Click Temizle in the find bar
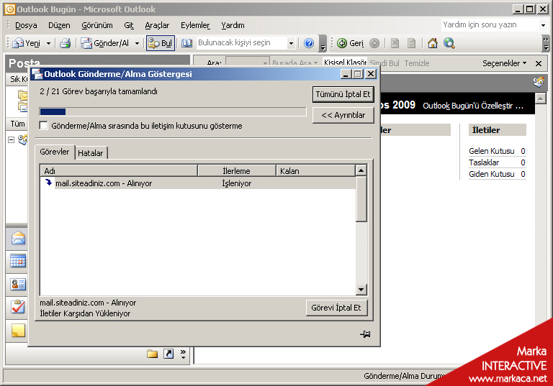 tap(417, 63)
